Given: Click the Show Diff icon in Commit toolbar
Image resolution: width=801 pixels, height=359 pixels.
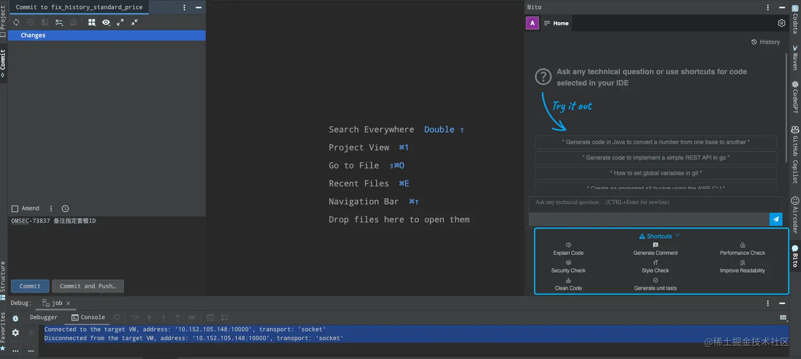Looking at the screenshot, I should [x=45, y=22].
